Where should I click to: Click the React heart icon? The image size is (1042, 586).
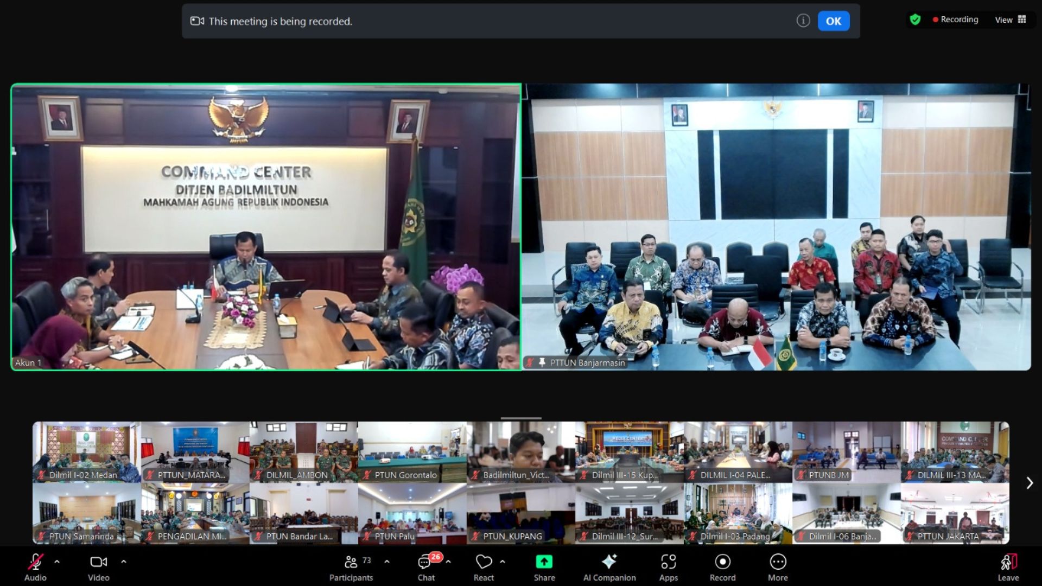point(484,562)
